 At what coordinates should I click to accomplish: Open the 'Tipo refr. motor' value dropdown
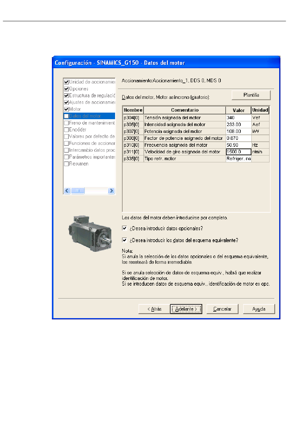(239, 159)
